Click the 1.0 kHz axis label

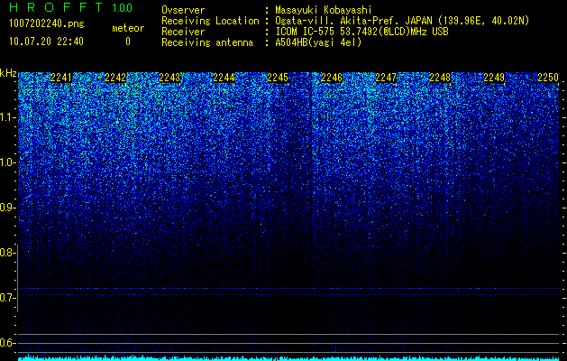[x=7, y=162]
